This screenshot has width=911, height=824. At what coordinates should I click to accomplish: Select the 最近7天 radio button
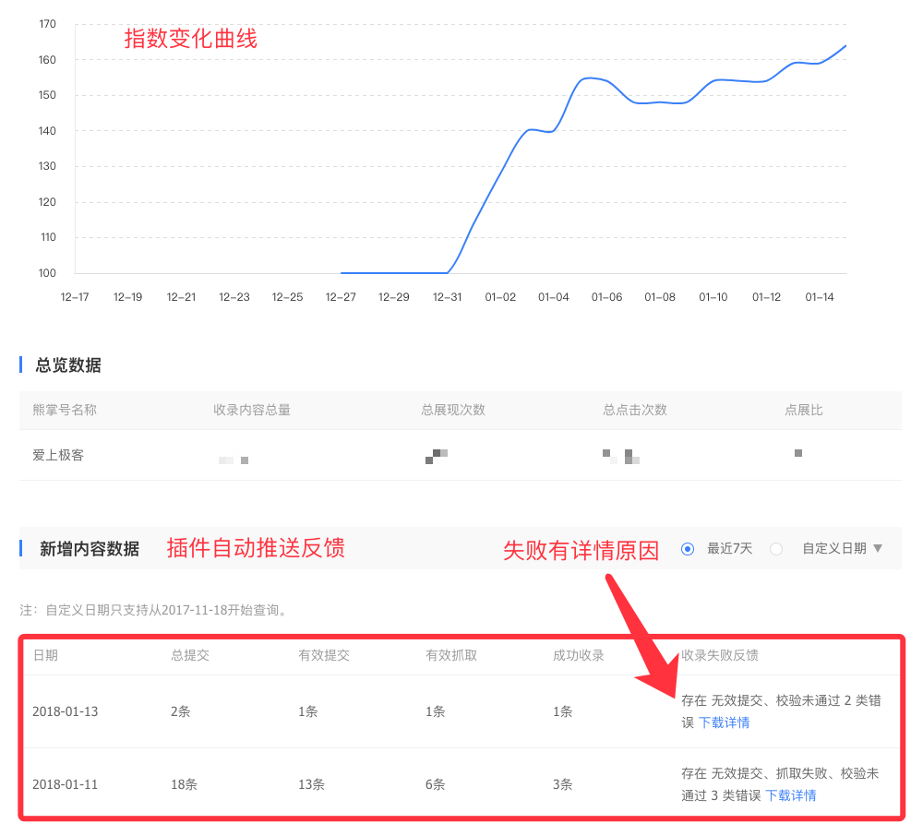coord(687,549)
